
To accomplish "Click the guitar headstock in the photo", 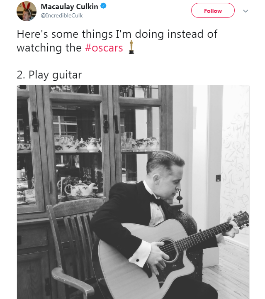I will point(241,219).
